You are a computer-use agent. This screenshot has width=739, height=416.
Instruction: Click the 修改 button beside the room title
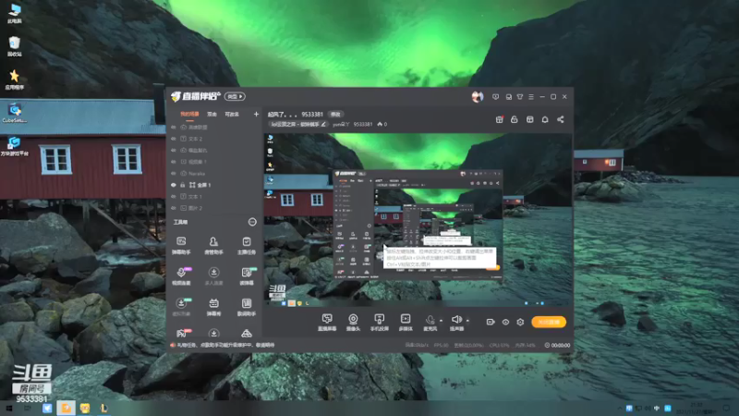335,114
